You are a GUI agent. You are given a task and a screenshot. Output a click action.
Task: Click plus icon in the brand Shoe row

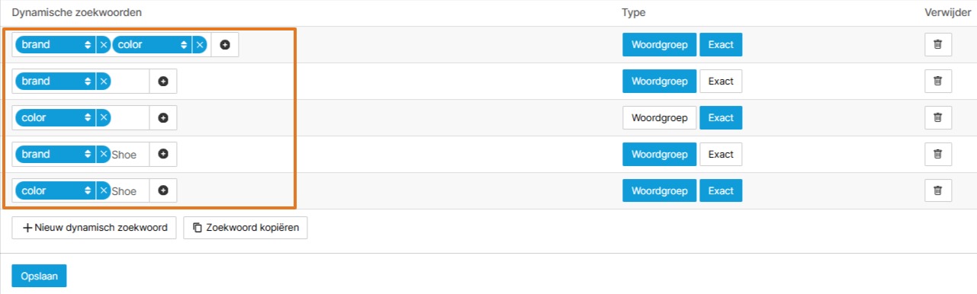(162, 155)
